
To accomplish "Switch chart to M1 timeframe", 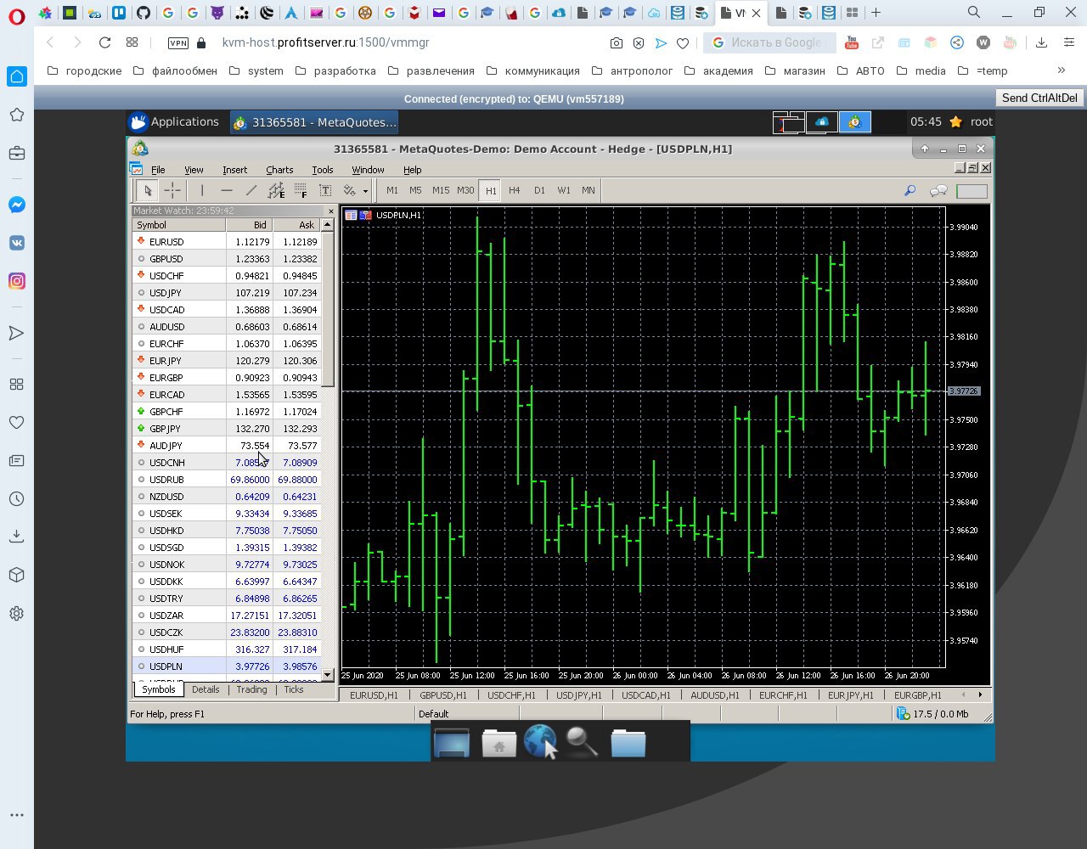I will (x=392, y=190).
